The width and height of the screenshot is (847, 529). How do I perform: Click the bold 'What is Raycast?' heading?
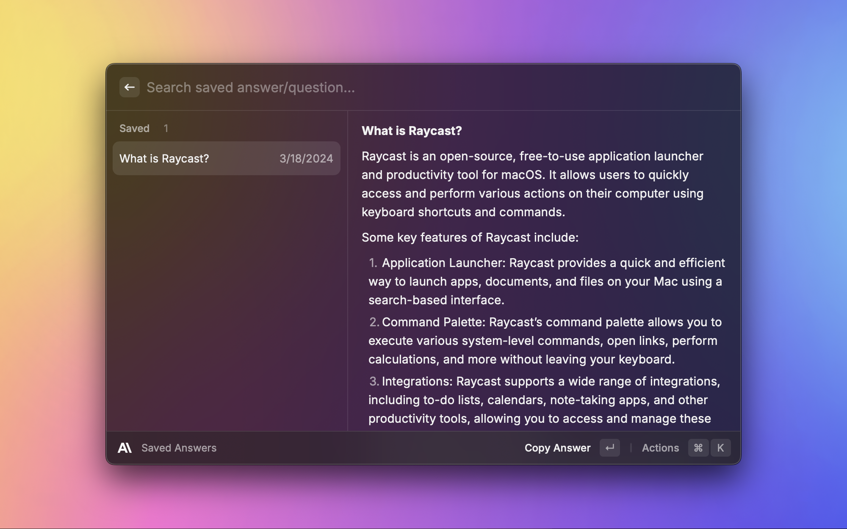coord(412,131)
